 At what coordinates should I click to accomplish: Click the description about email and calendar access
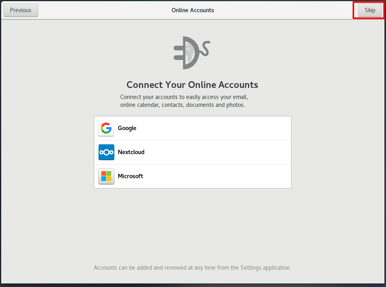point(184,101)
